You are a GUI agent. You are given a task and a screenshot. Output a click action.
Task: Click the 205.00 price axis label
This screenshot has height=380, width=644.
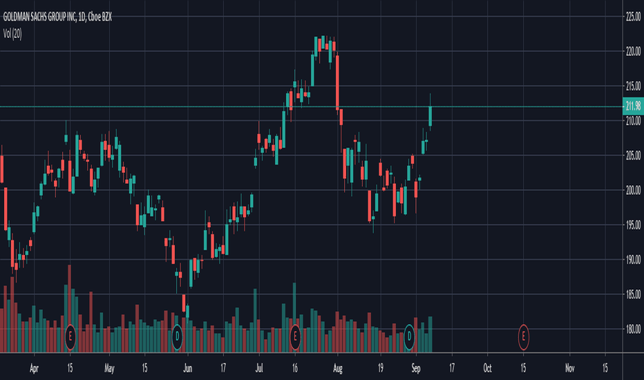point(633,155)
